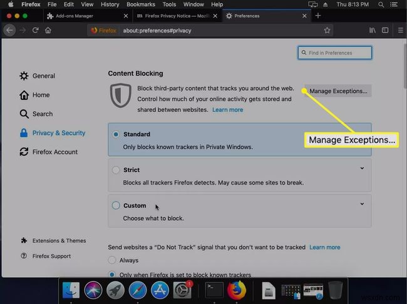Screen dimensions: 407x304
Task: Launch Siri from the dock
Action: click(x=93, y=290)
